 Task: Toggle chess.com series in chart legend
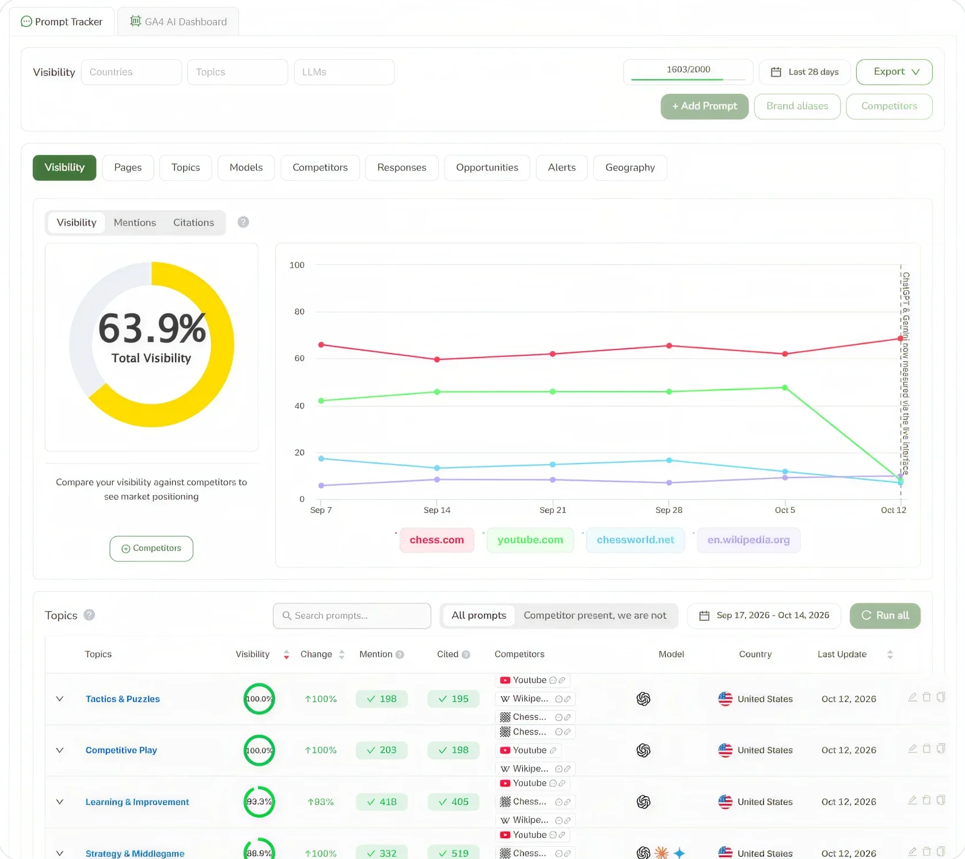437,540
